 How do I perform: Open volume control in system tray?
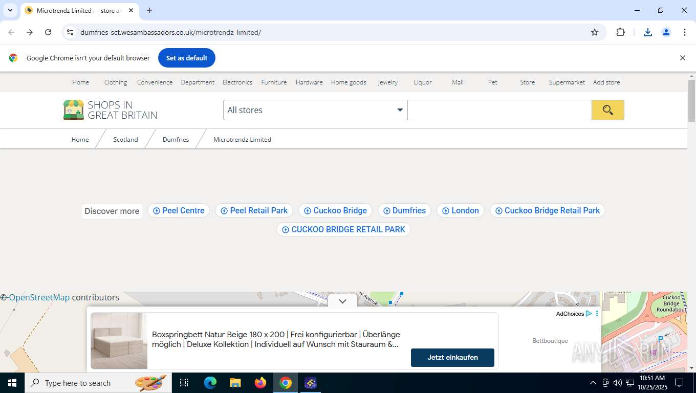pos(618,383)
